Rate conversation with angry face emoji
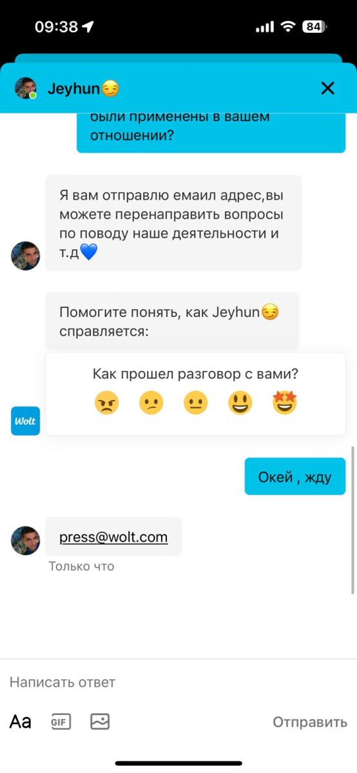The width and height of the screenshot is (357, 773). tap(106, 403)
